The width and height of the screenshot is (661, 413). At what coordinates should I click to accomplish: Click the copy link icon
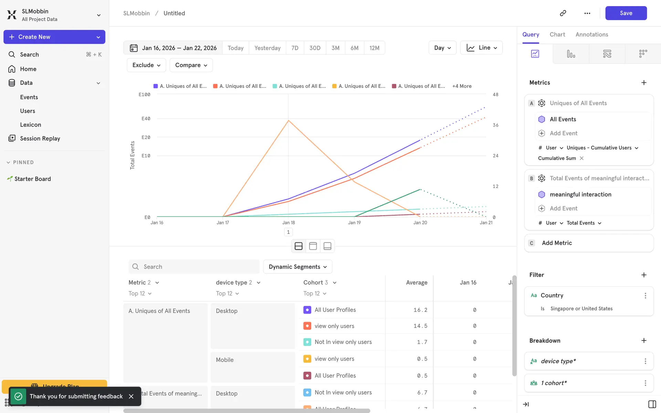pyautogui.click(x=563, y=13)
